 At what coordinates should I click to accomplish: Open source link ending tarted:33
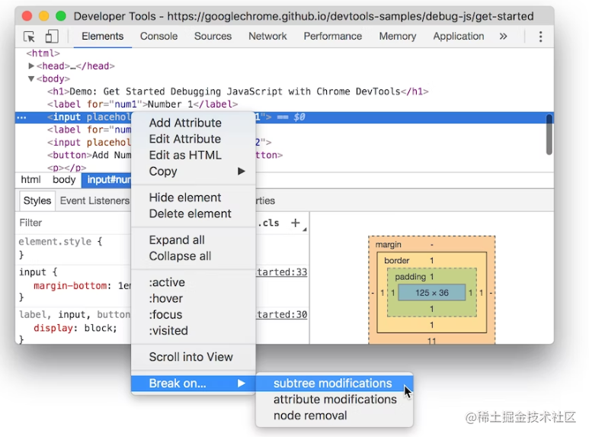click(x=282, y=272)
